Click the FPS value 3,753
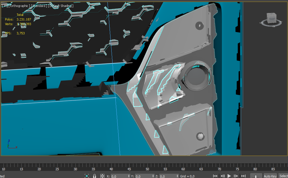 21,33
